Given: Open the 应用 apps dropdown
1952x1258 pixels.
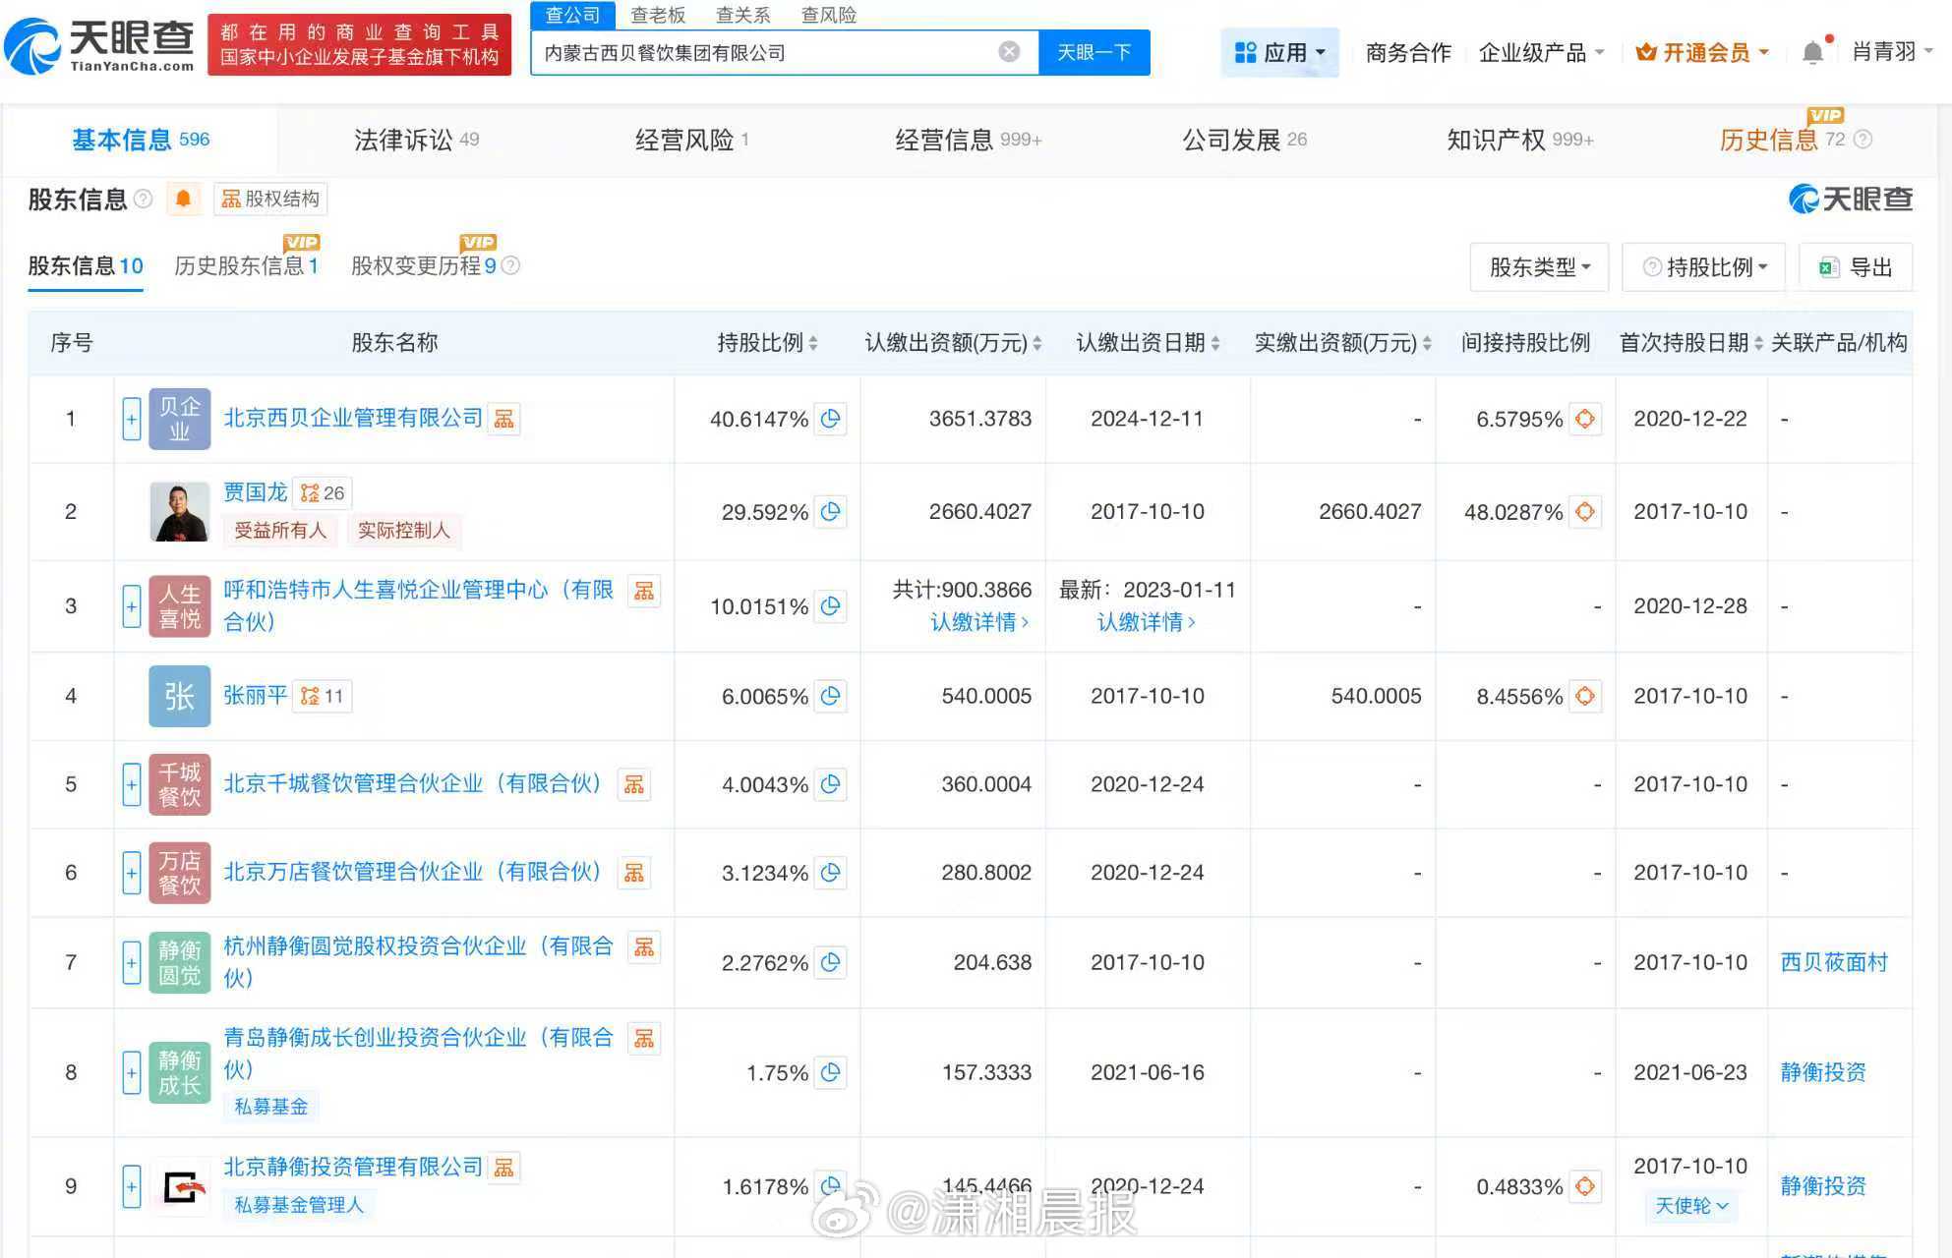Looking at the screenshot, I should (x=1279, y=52).
